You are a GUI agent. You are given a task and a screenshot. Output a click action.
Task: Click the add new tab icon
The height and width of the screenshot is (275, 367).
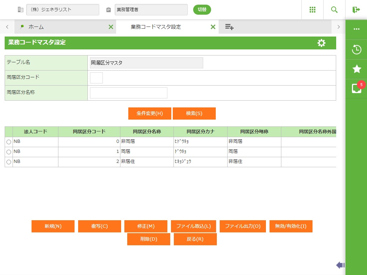229,27
